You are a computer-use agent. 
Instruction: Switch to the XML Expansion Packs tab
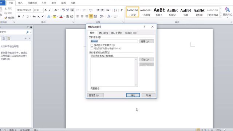pos(116,33)
